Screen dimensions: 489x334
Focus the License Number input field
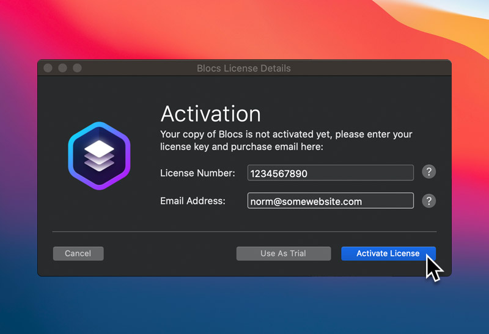click(x=331, y=173)
